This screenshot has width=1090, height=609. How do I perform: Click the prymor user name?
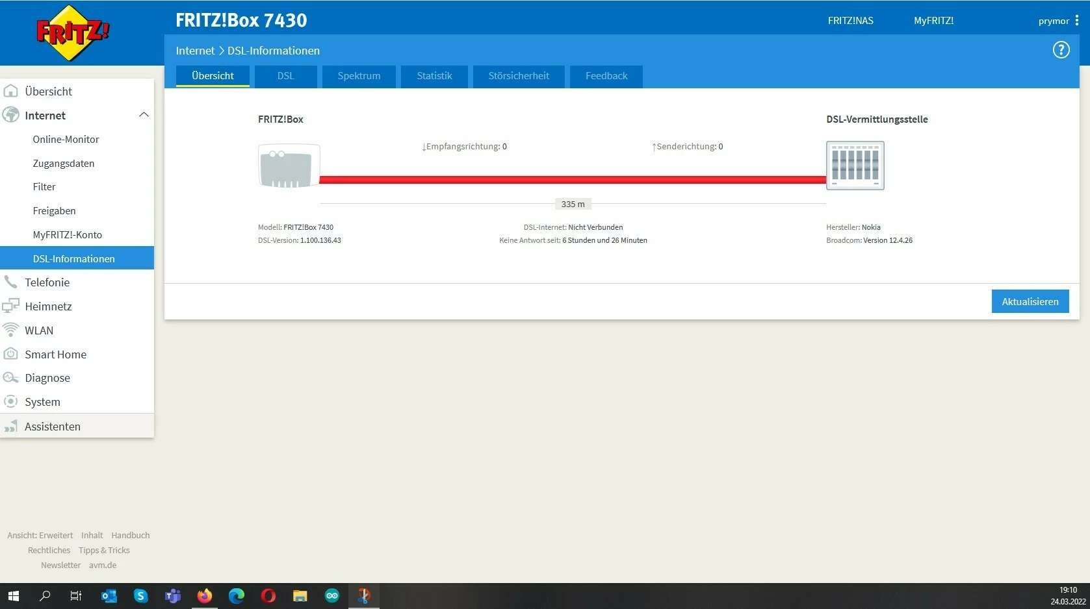[x=1054, y=21]
